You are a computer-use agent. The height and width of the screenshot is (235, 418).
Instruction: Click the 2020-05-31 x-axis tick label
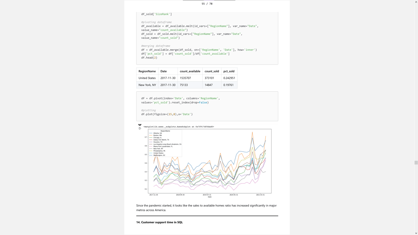234,195
